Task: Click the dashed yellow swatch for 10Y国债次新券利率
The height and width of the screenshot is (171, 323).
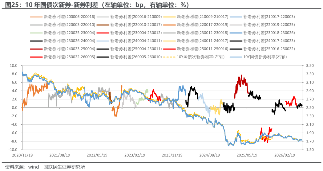Action: [169, 57]
